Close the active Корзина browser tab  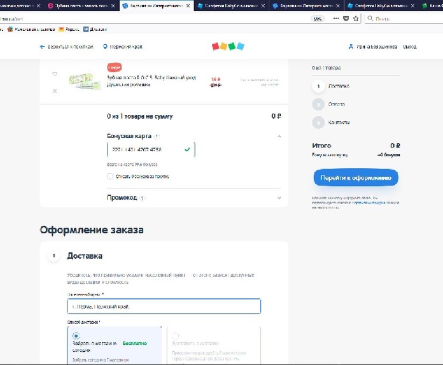(188, 6)
